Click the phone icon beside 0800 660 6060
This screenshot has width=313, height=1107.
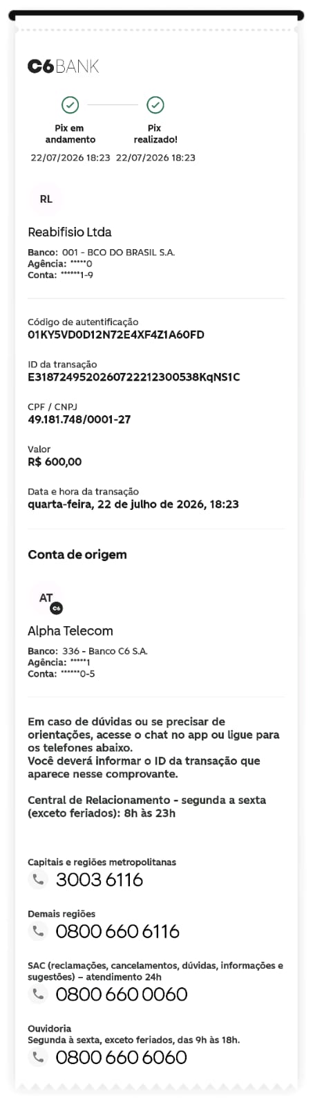coord(38,1057)
